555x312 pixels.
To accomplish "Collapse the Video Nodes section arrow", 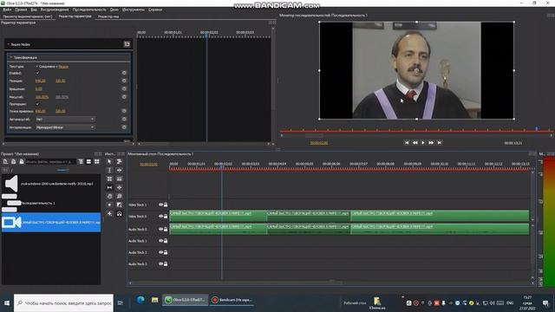I will click(x=9, y=44).
